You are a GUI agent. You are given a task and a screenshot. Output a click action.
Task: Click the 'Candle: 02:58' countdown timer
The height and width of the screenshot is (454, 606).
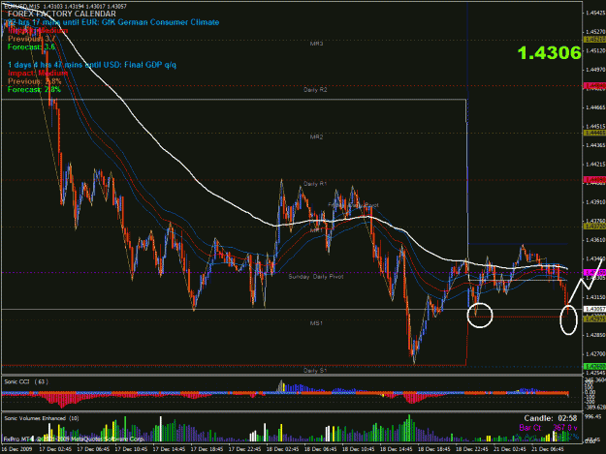(551, 418)
